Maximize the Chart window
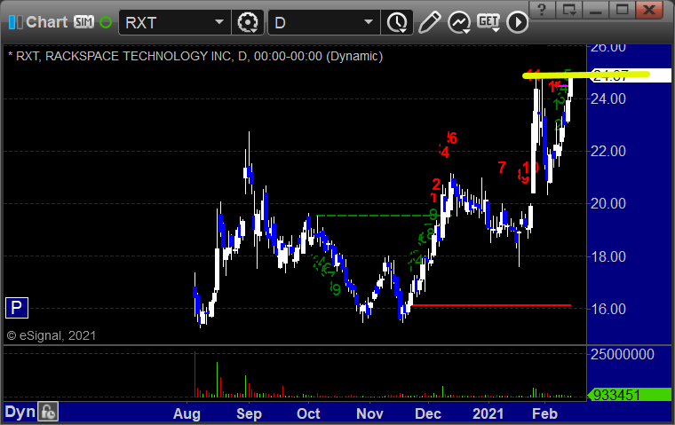Viewport: 675px width, 425px height. tap(622, 10)
